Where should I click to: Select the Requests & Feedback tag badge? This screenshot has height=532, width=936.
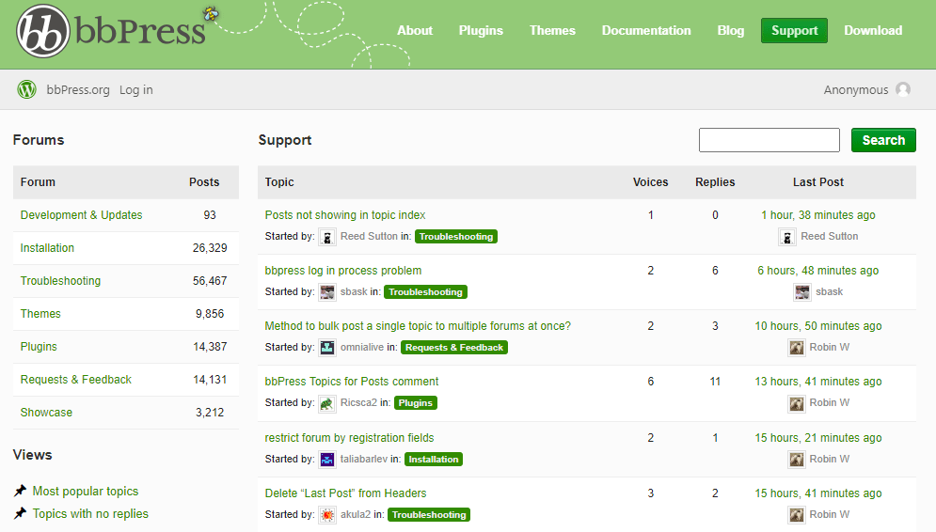[454, 348]
